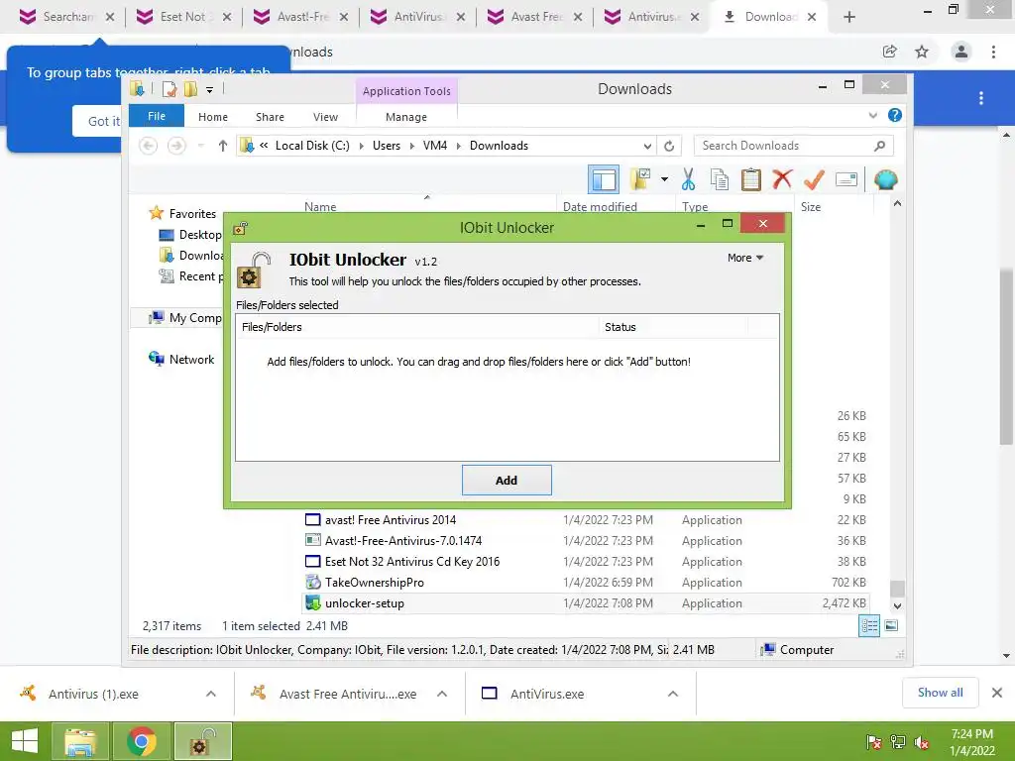
Task: Click Show all downloads button
Action: tap(940, 693)
